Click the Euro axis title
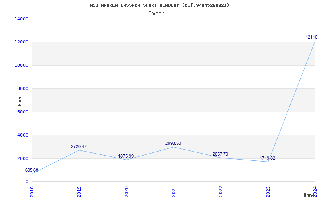 pyautogui.click(x=20, y=101)
